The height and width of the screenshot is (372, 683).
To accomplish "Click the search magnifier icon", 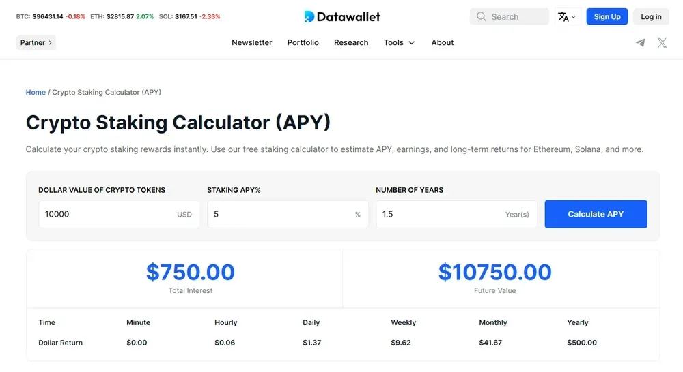I will coord(482,16).
